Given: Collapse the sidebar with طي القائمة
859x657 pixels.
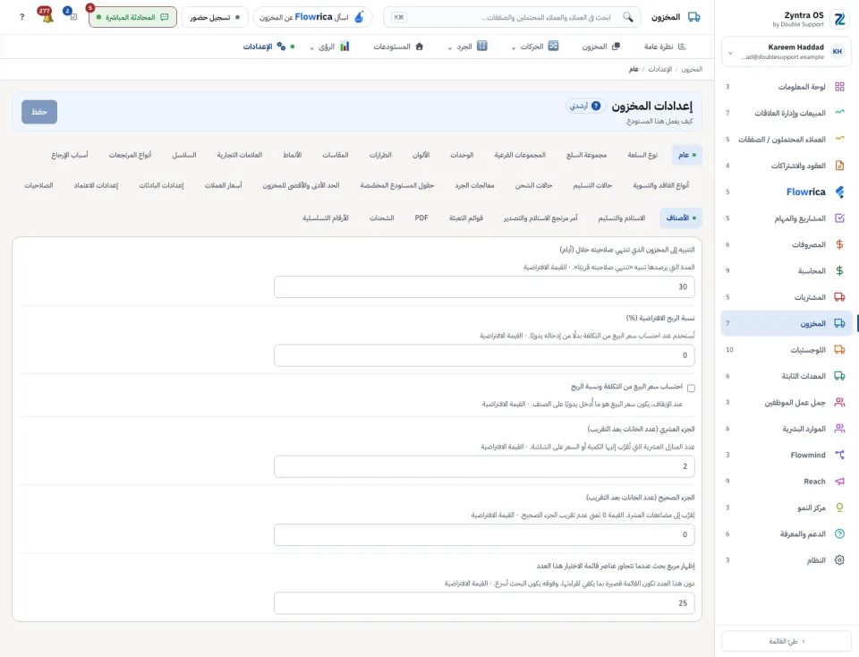Looking at the screenshot, I should [x=787, y=641].
